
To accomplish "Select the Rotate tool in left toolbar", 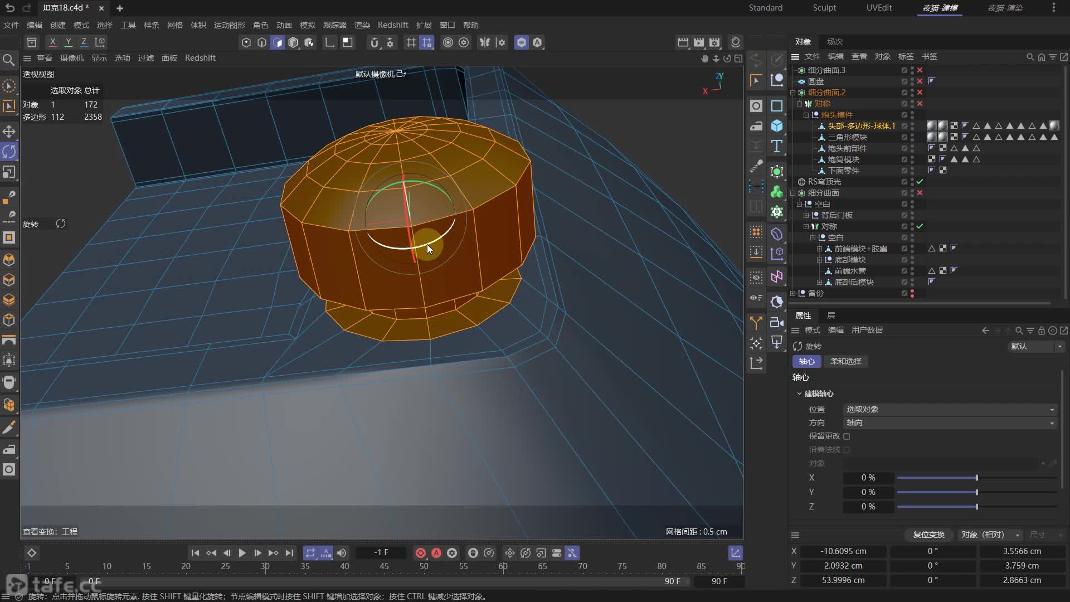I will tap(9, 152).
